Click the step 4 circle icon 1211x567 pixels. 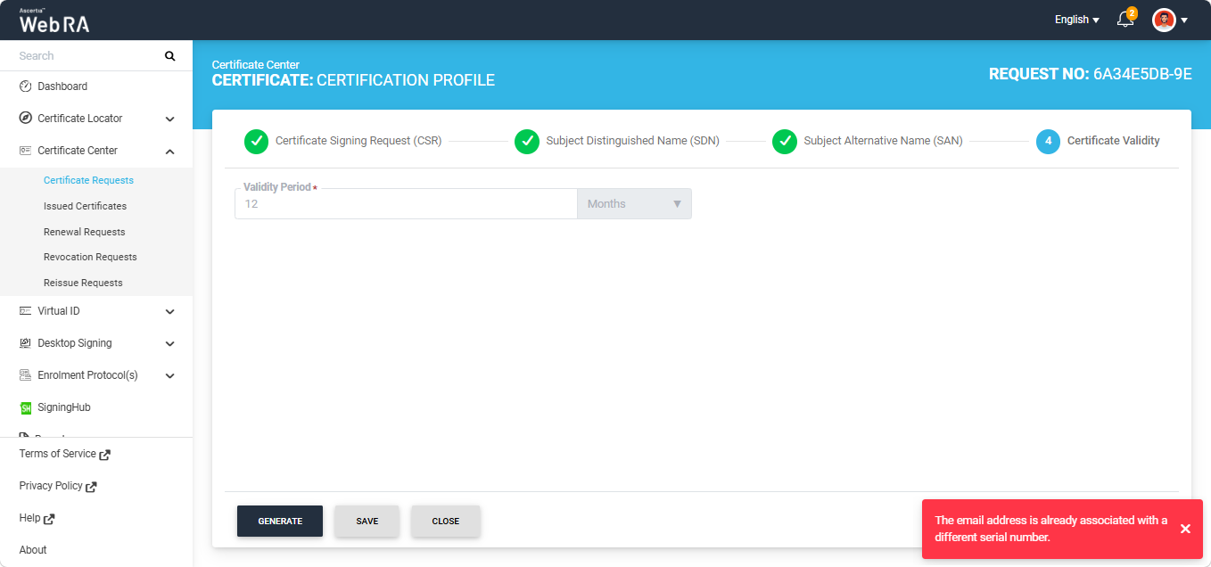click(1049, 141)
